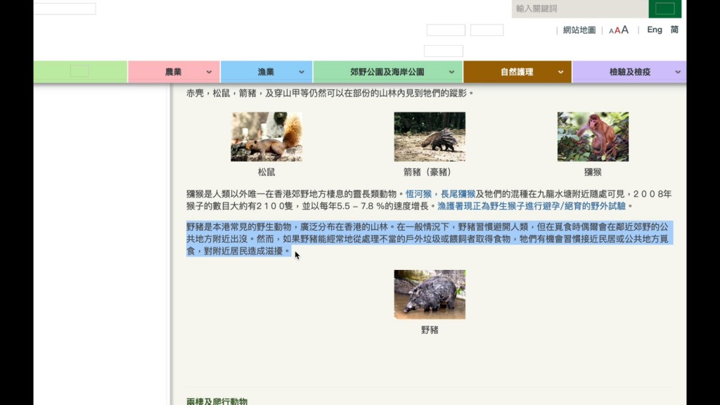Select the largest font size A

click(x=624, y=30)
